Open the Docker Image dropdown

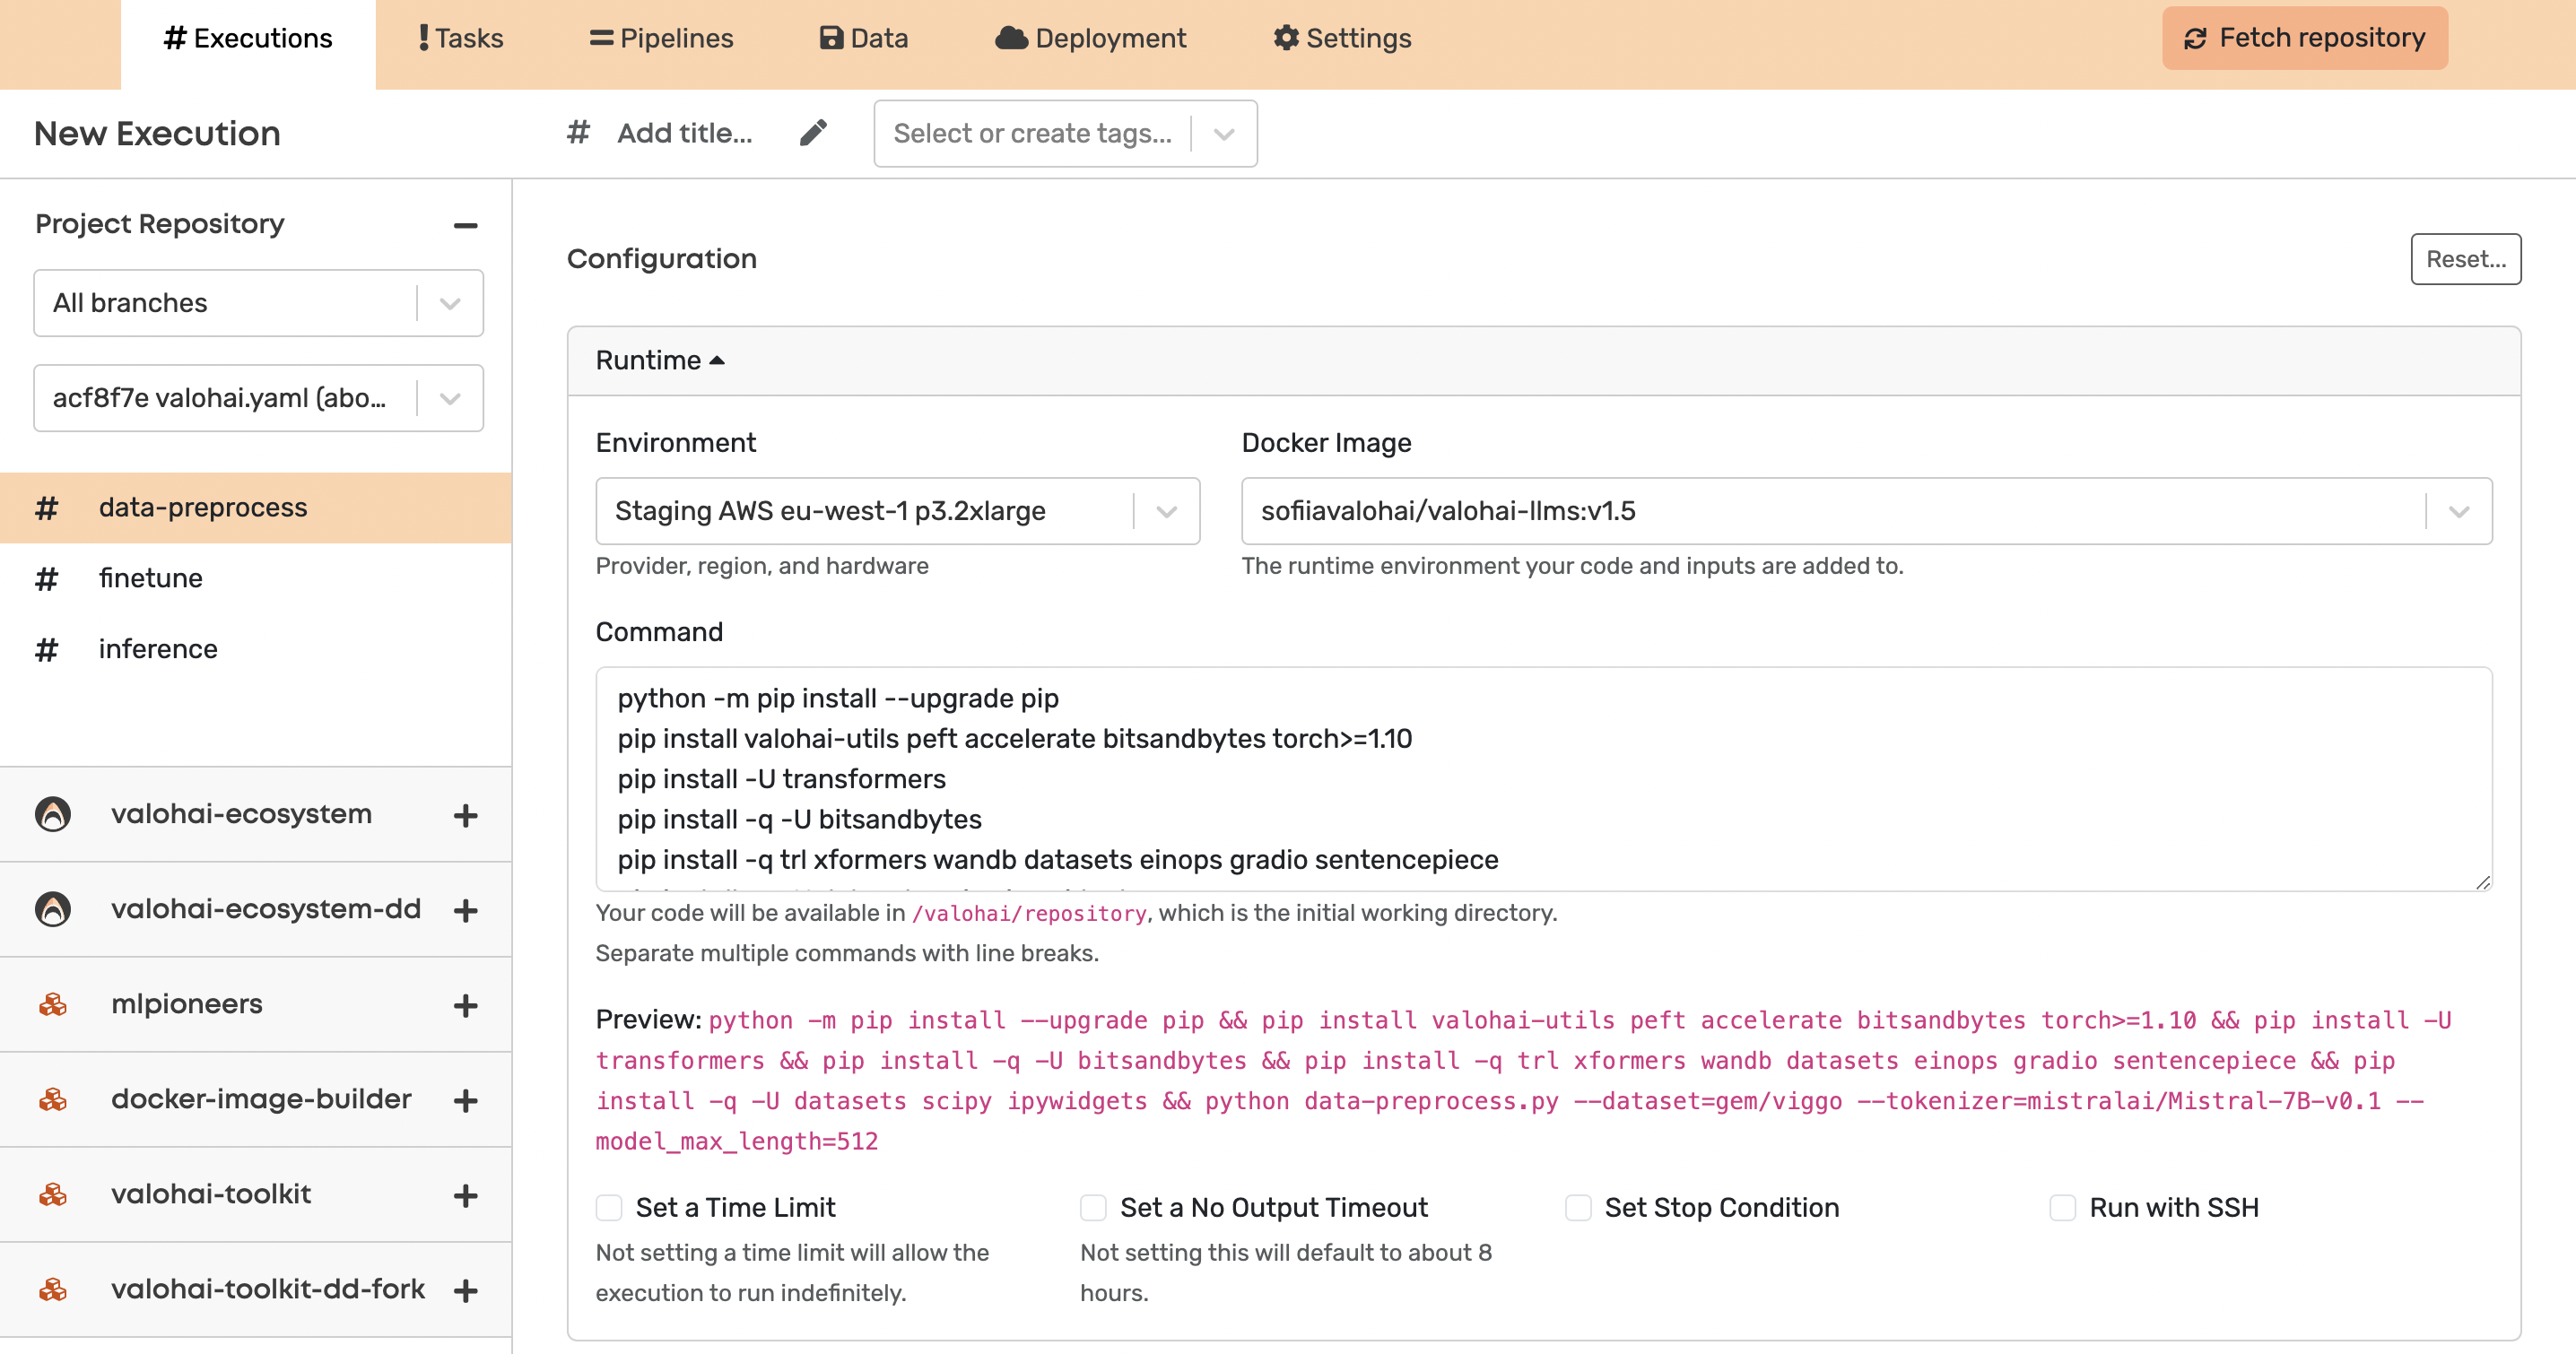coord(2462,511)
